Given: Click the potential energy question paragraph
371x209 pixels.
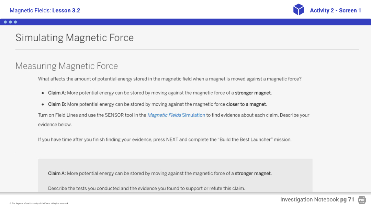Looking at the screenshot, I should pos(170,79).
